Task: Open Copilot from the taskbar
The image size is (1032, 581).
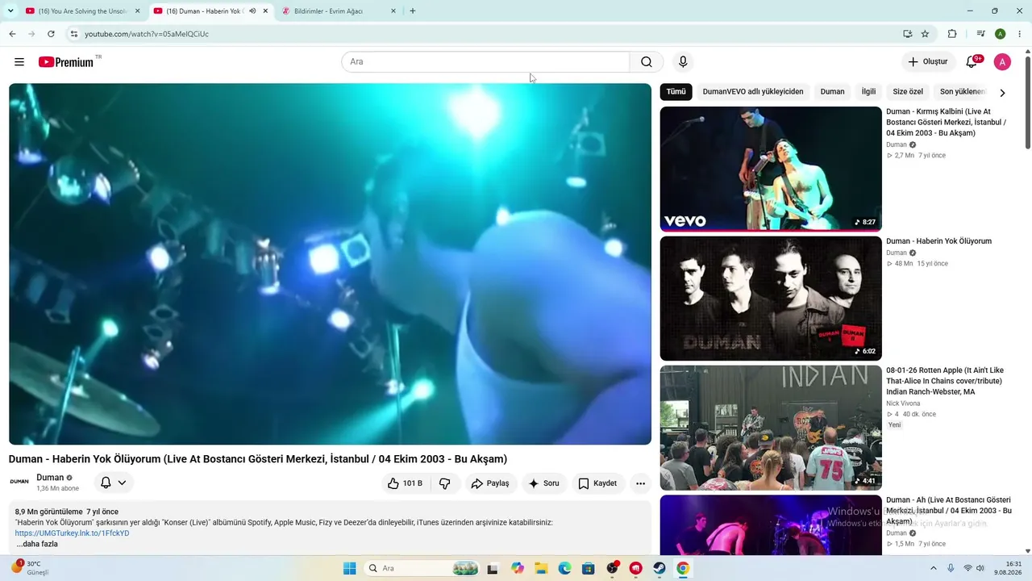Action: click(518, 568)
